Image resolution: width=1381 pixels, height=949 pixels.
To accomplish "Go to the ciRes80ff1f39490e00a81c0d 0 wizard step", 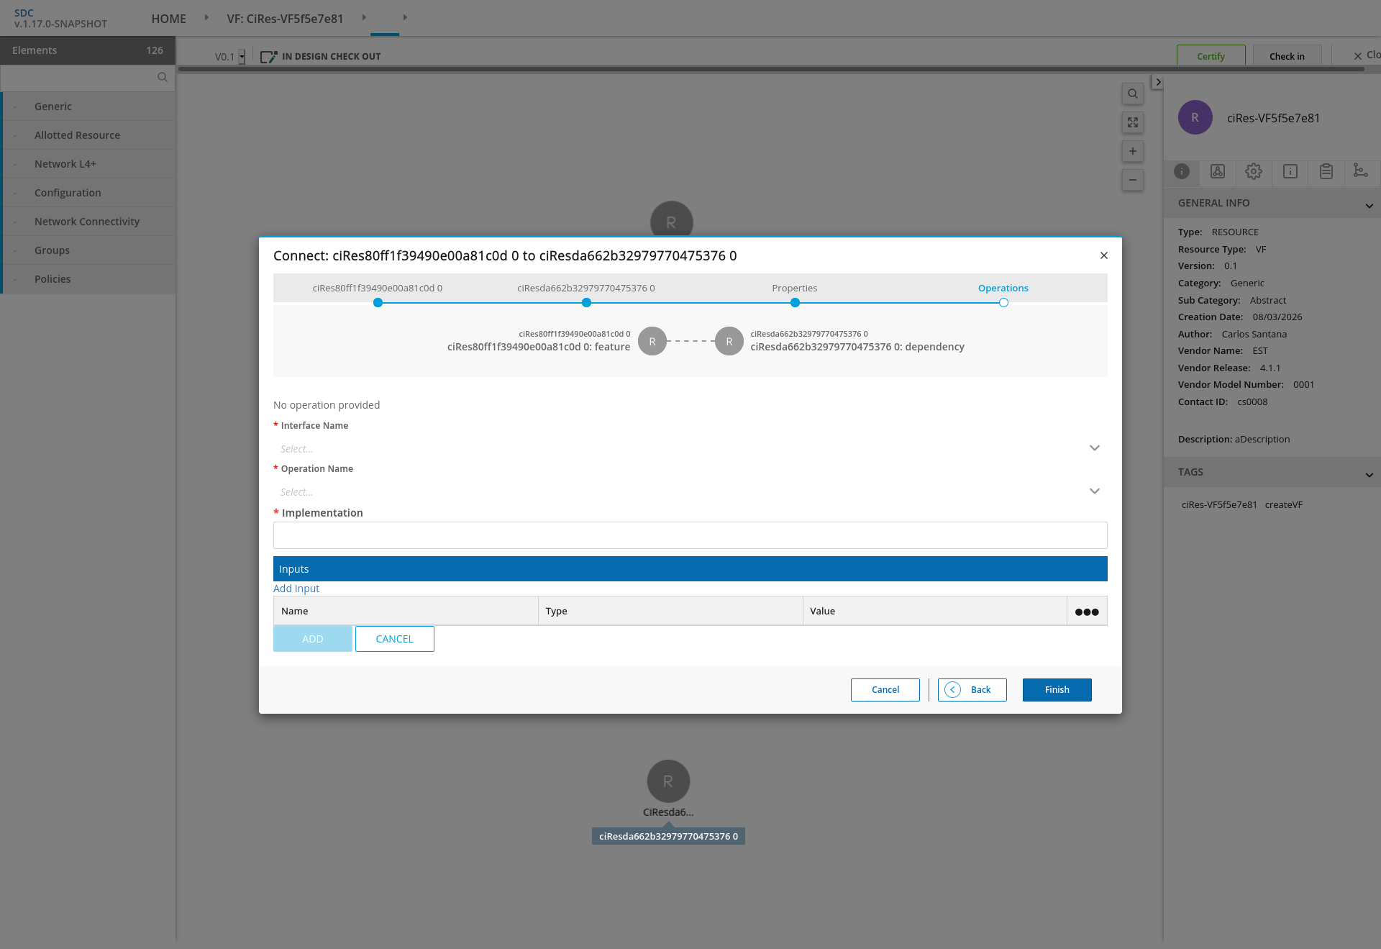I will point(377,288).
